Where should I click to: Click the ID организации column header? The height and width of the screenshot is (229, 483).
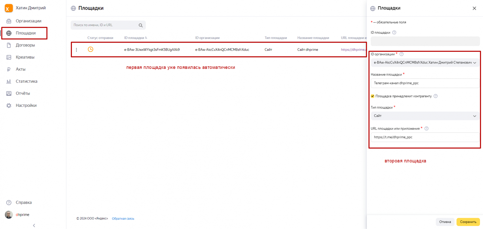(x=207, y=38)
